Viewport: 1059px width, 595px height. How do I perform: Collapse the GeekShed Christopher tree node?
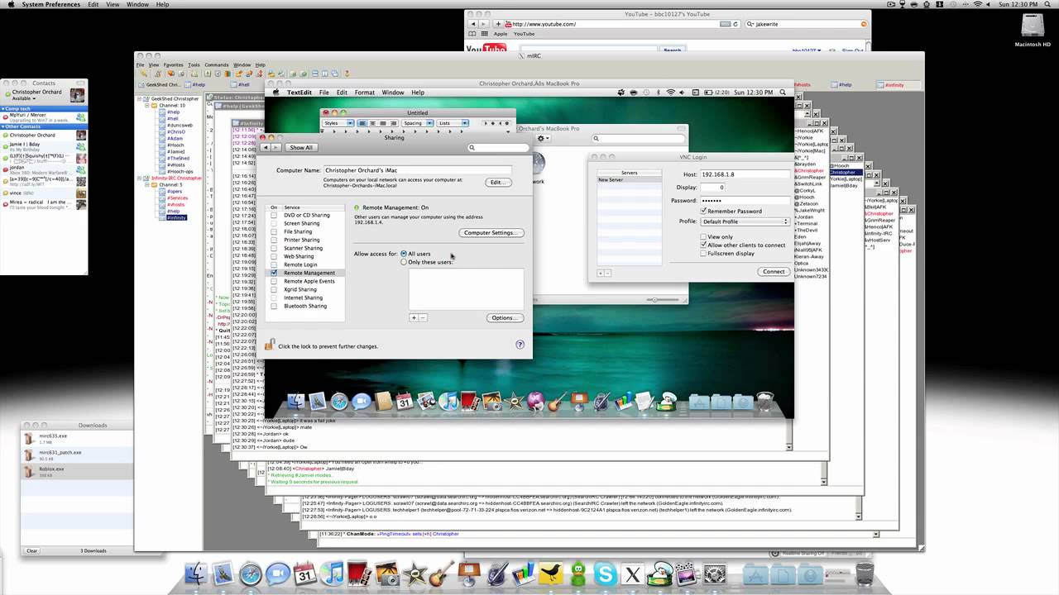coord(139,98)
